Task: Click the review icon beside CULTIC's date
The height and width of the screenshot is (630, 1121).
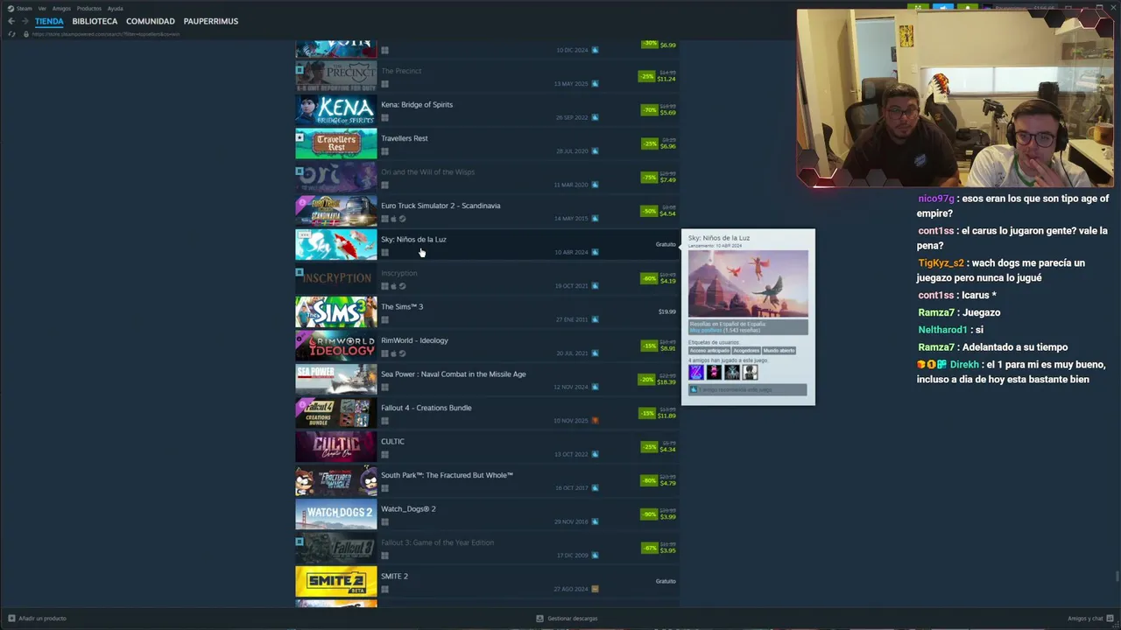Action: click(x=596, y=454)
